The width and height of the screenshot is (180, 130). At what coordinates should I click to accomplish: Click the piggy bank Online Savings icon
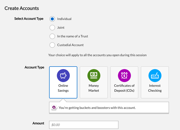tap(63, 76)
